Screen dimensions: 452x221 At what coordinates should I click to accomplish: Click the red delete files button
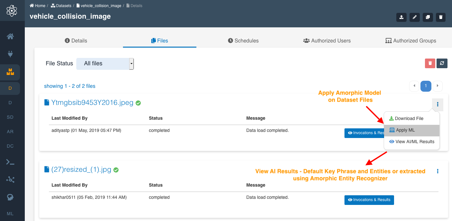[430, 63]
